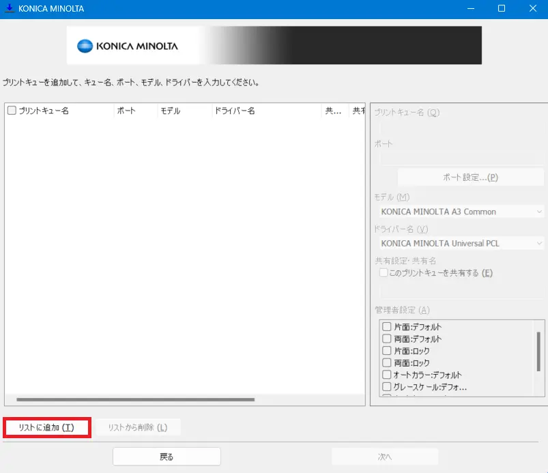
Task: Enable オートカラー:デフォルト checkbox
Action: click(387, 375)
